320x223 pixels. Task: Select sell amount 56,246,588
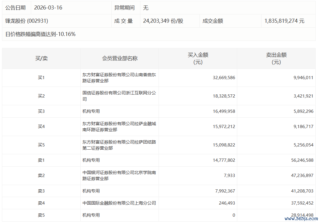[302, 160]
